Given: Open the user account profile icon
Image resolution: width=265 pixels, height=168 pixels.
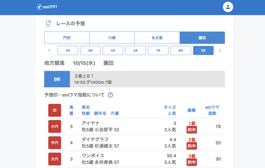Looking at the screenshot, I should tap(228, 7).
